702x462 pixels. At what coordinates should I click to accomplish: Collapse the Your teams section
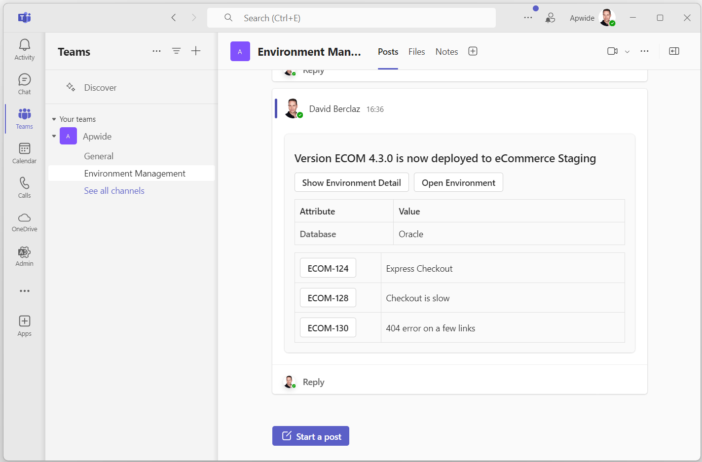[54, 119]
